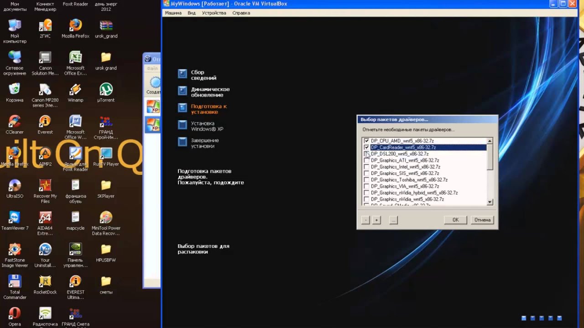Uncheck DP_CardReader driver pack
Viewport: 584px width, 328px height.
coord(366,147)
